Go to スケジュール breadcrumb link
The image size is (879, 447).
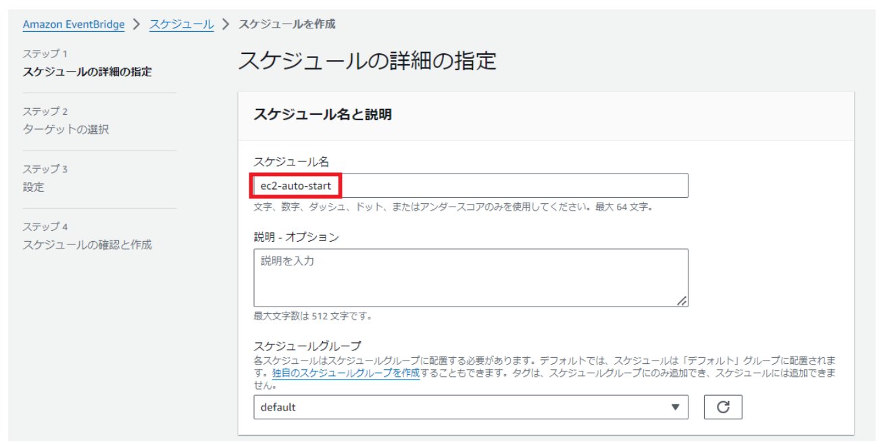pyautogui.click(x=181, y=24)
